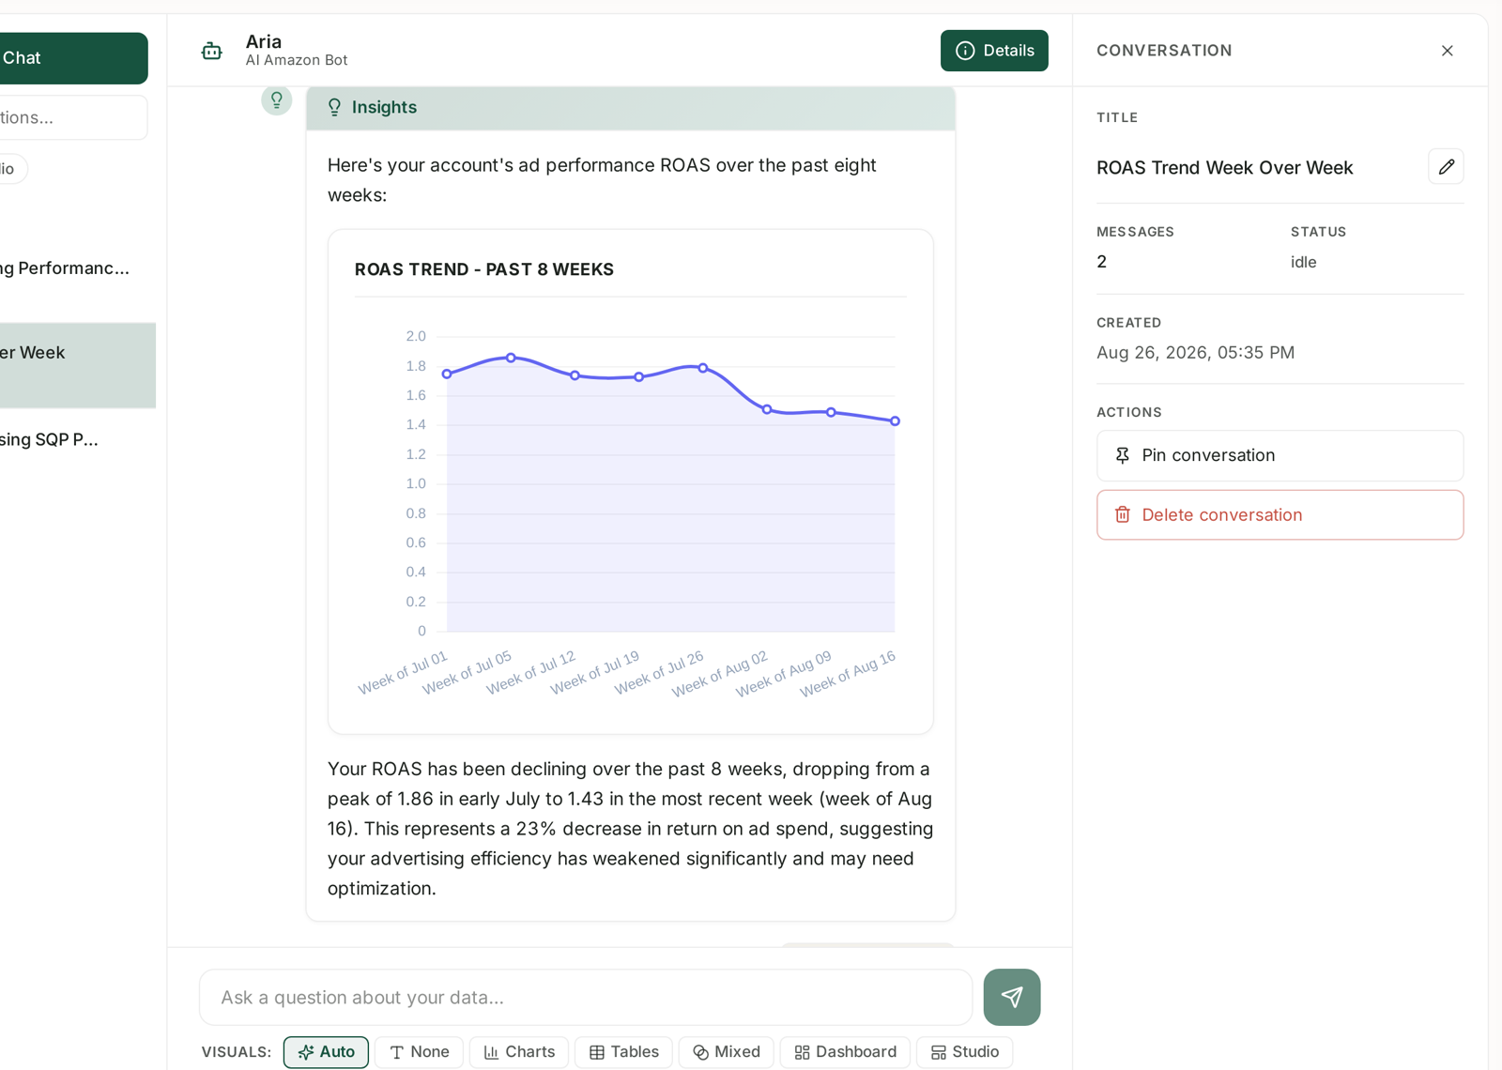Screen dimensions: 1502x1070
Task: Select Auto visuals mode
Action: 326,1052
